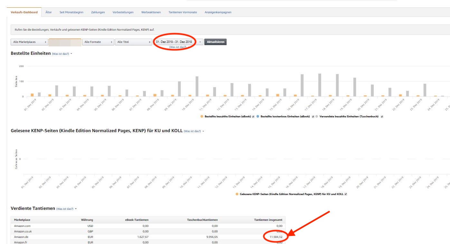450x244 pixels.
Task: Switch to the Werbeaktionen tab
Action: tap(151, 12)
